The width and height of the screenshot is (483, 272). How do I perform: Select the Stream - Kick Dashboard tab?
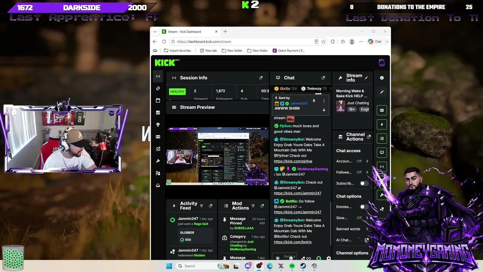click(x=190, y=32)
